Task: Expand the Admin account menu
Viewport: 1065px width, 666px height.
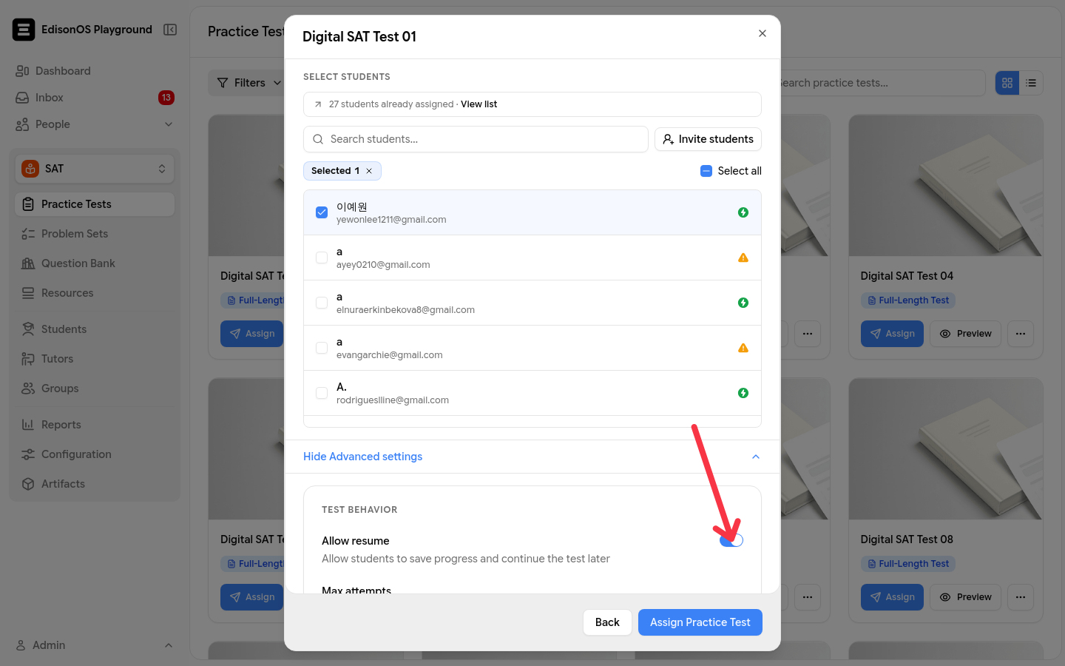Action: pyautogui.click(x=95, y=645)
